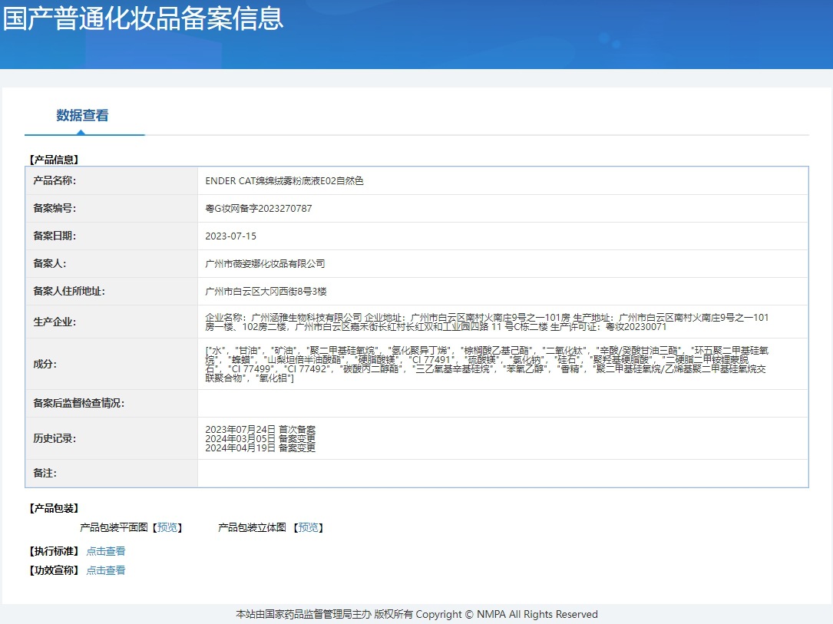
Task: Select history entry 2023年07月24日 首次备案
Action: pos(260,429)
